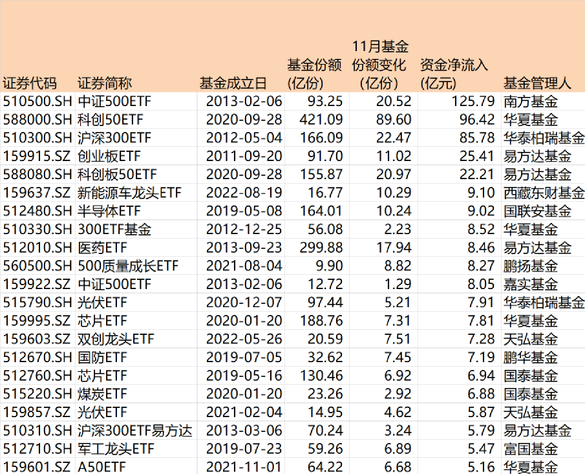Select the 125.79 net inflow cell
Image resolution: width=585 pixels, height=474 pixels.
[x=460, y=102]
